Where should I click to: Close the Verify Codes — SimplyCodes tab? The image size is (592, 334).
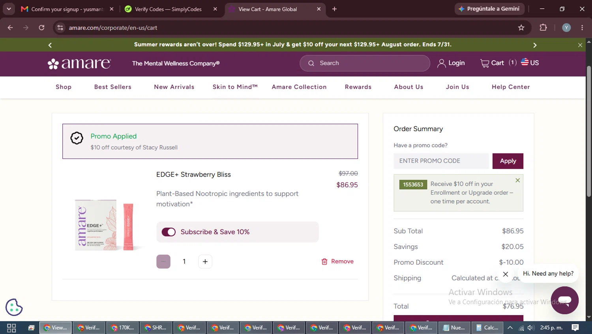215,9
